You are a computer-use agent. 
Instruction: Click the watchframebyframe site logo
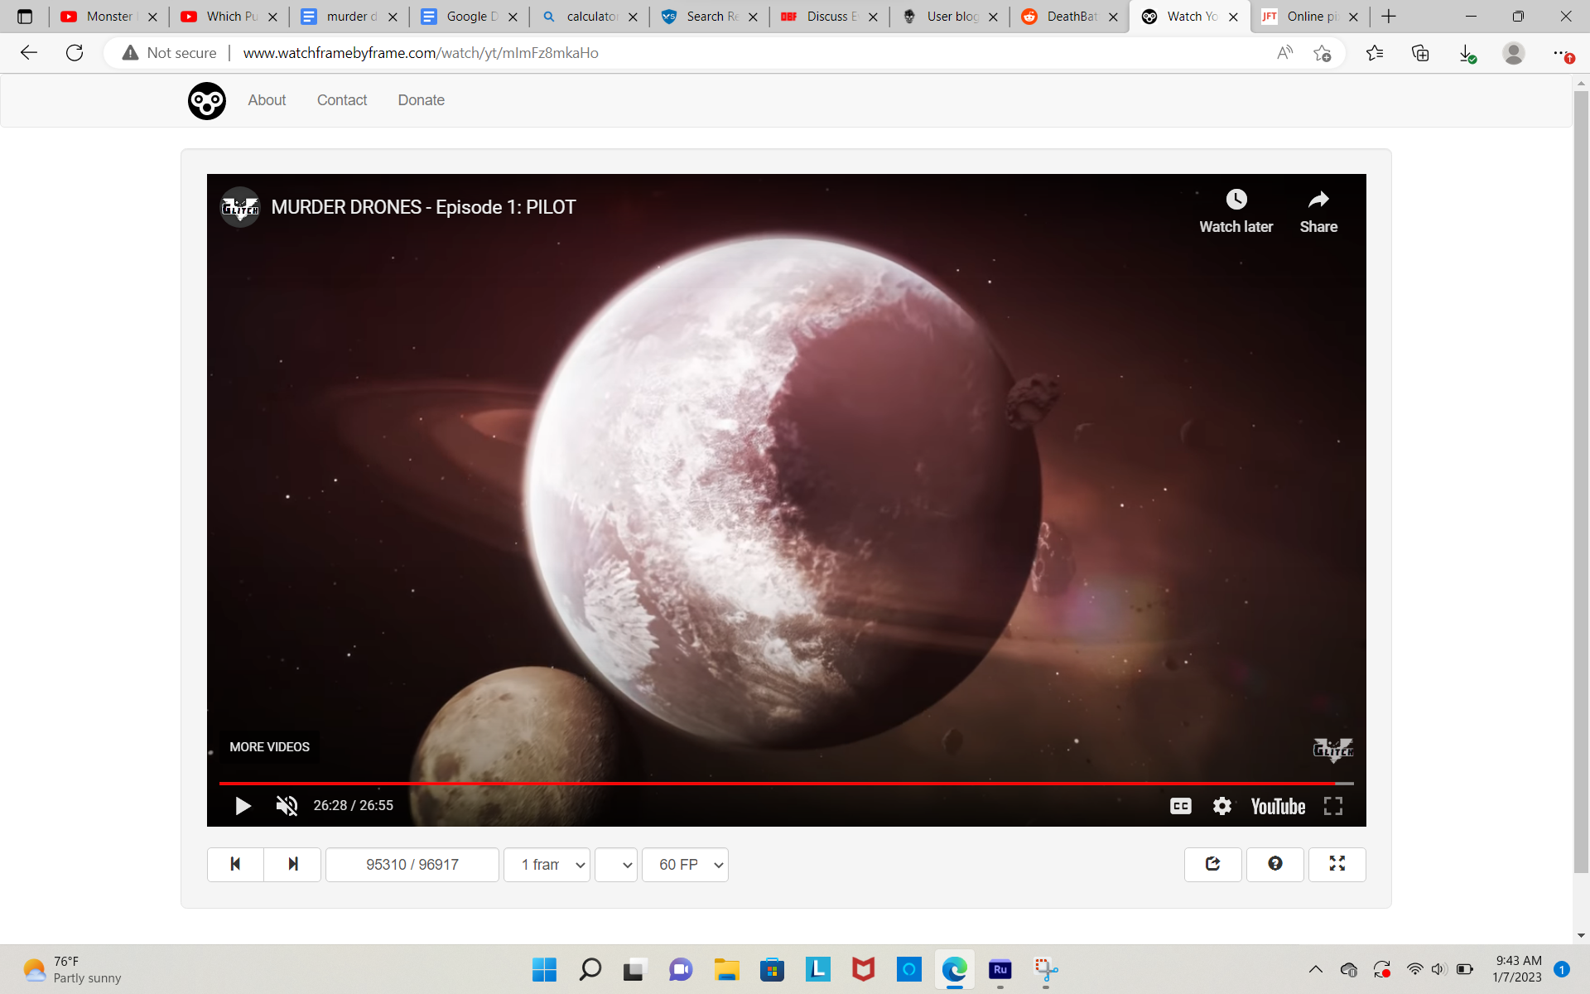(x=206, y=101)
